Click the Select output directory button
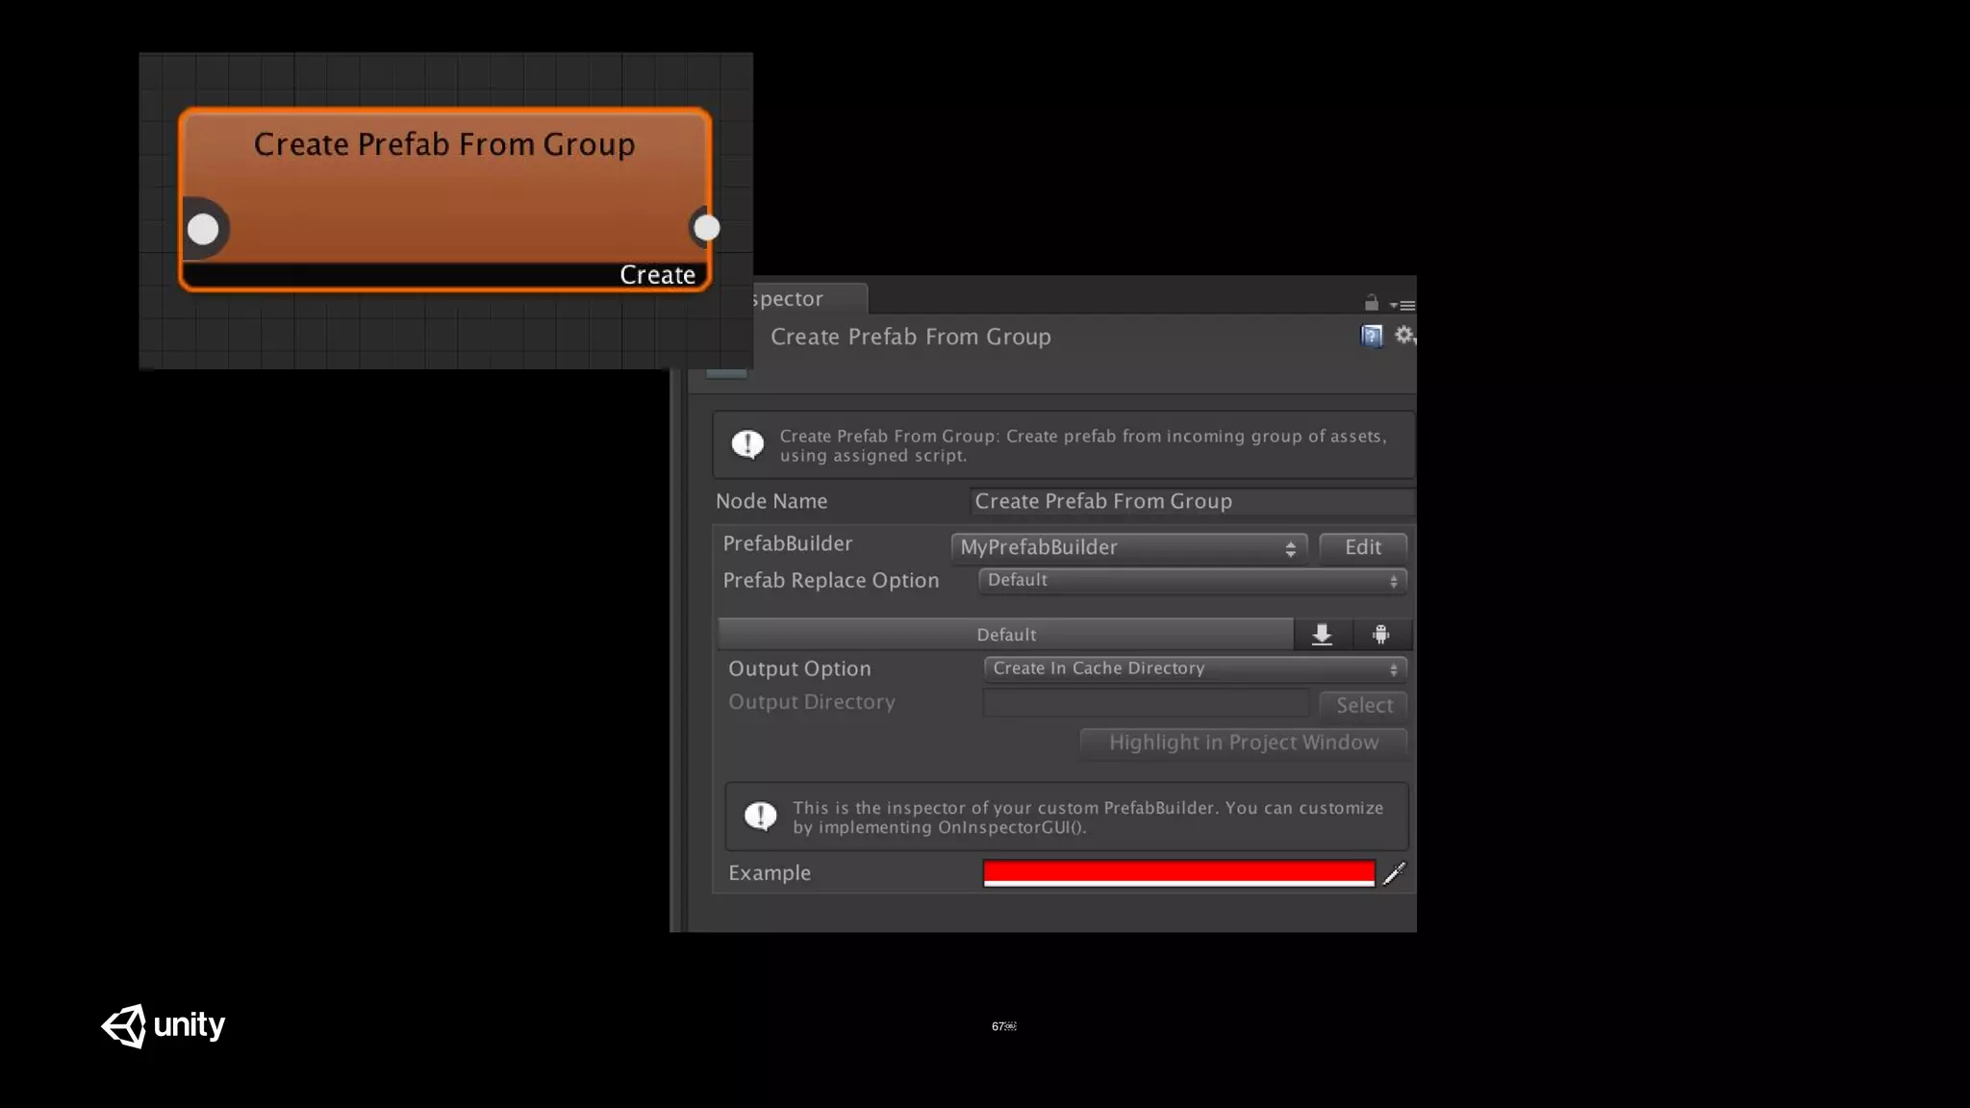 1363,705
